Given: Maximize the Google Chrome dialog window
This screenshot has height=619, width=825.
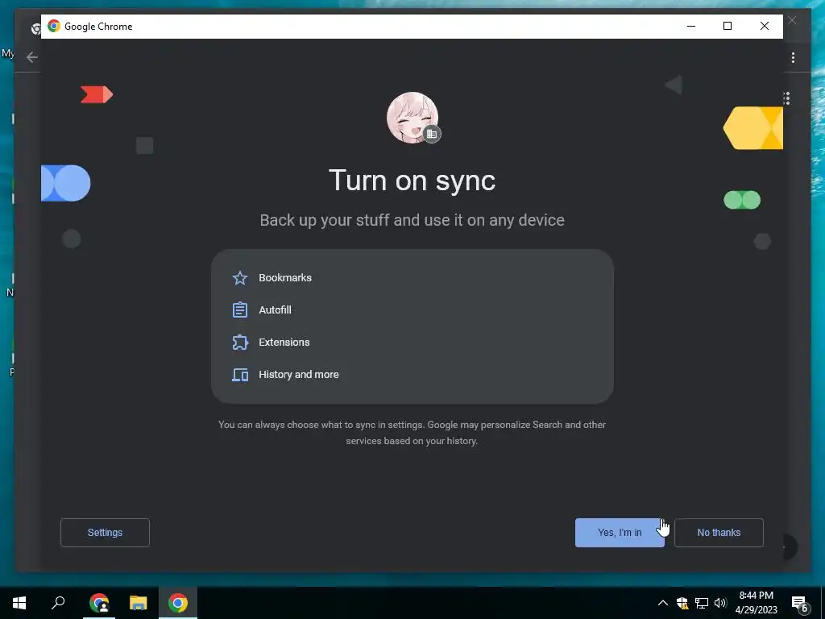Looking at the screenshot, I should [728, 27].
